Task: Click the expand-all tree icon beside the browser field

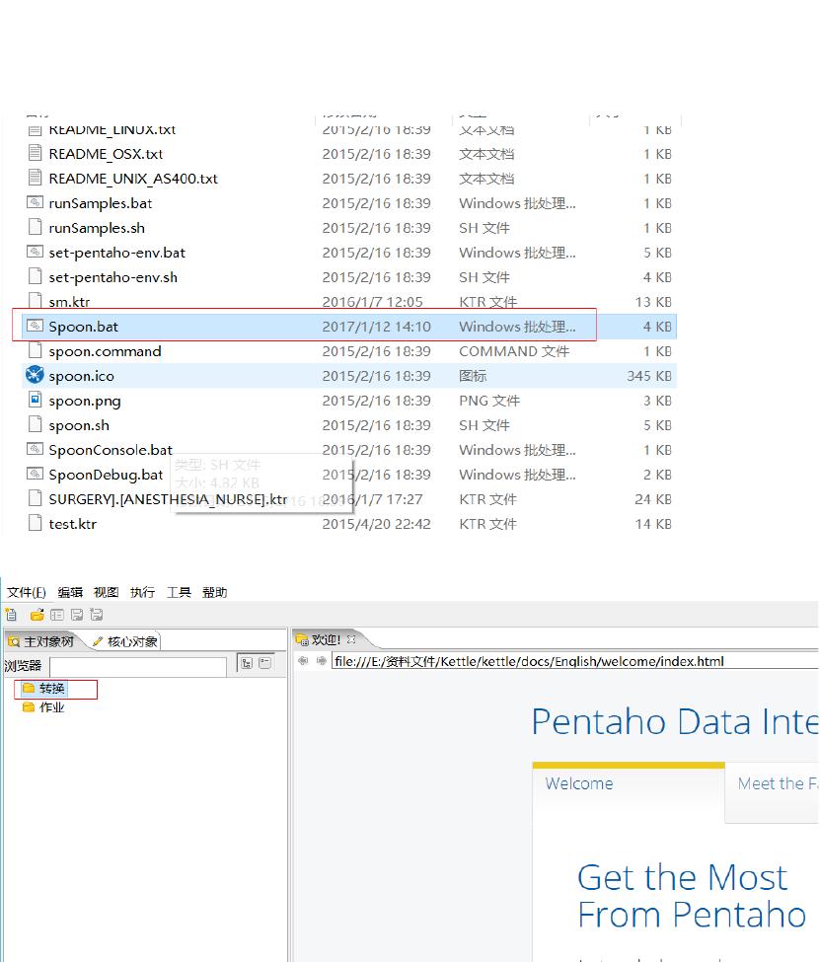Action: coord(247,663)
